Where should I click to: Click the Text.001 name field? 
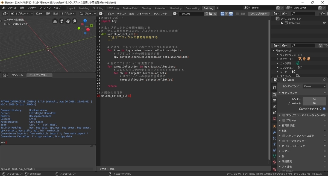(x=191, y=14)
